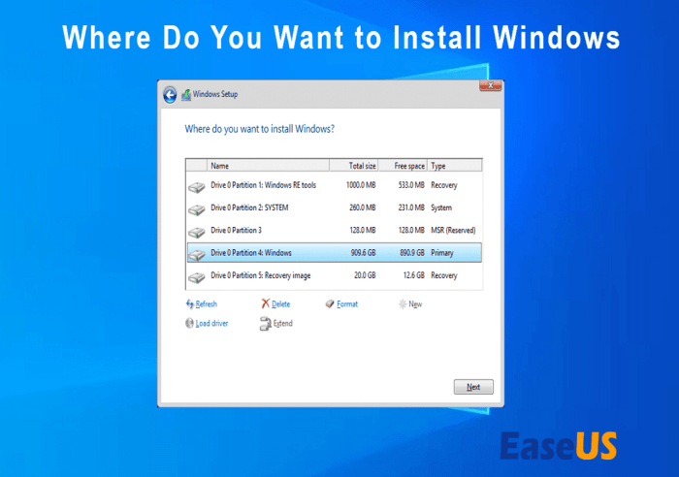This screenshot has width=679, height=477.
Task: Open the Load driver link
Action: pos(211,323)
